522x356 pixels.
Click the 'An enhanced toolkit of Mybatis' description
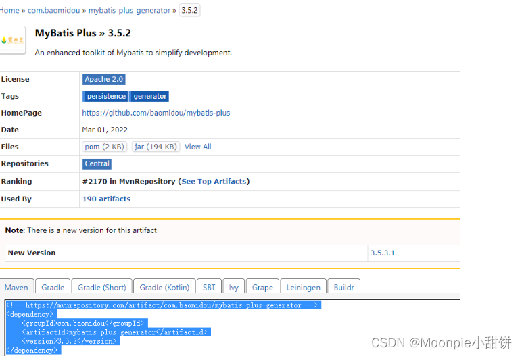coord(133,53)
